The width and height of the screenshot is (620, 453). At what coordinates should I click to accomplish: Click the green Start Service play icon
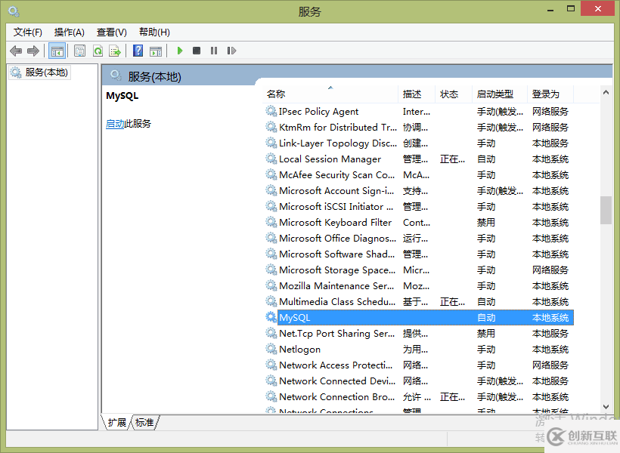tap(180, 51)
